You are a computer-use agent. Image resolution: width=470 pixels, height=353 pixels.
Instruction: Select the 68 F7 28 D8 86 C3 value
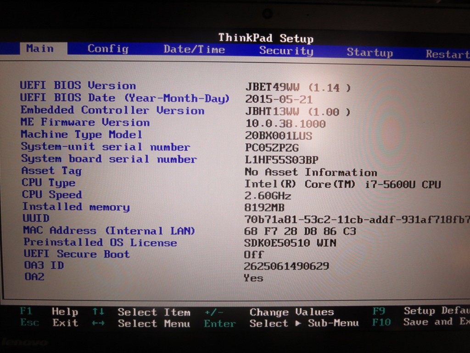pyautogui.click(x=300, y=231)
